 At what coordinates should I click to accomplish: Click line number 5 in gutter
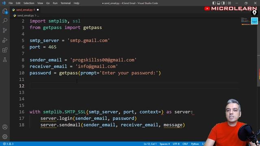pos(23,41)
